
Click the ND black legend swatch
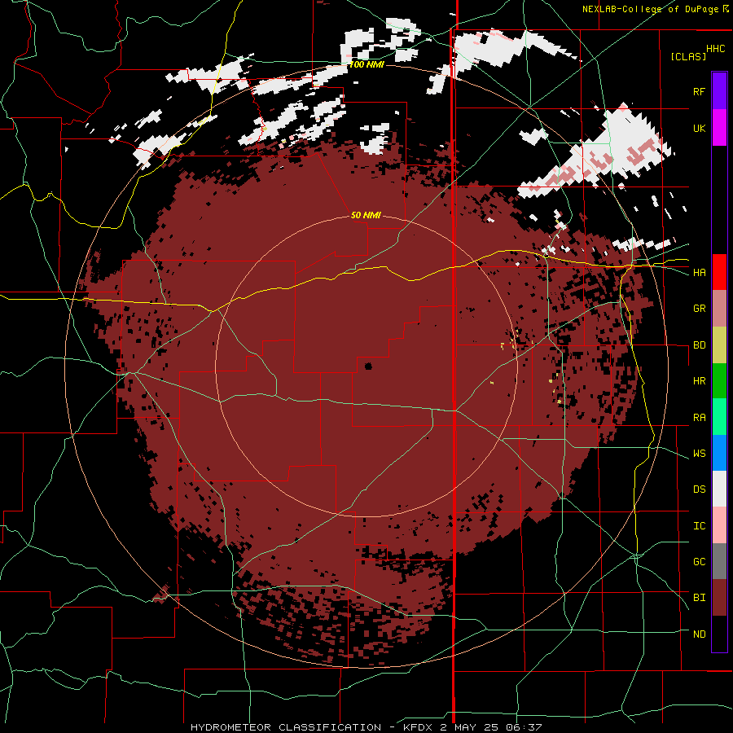coord(719,634)
